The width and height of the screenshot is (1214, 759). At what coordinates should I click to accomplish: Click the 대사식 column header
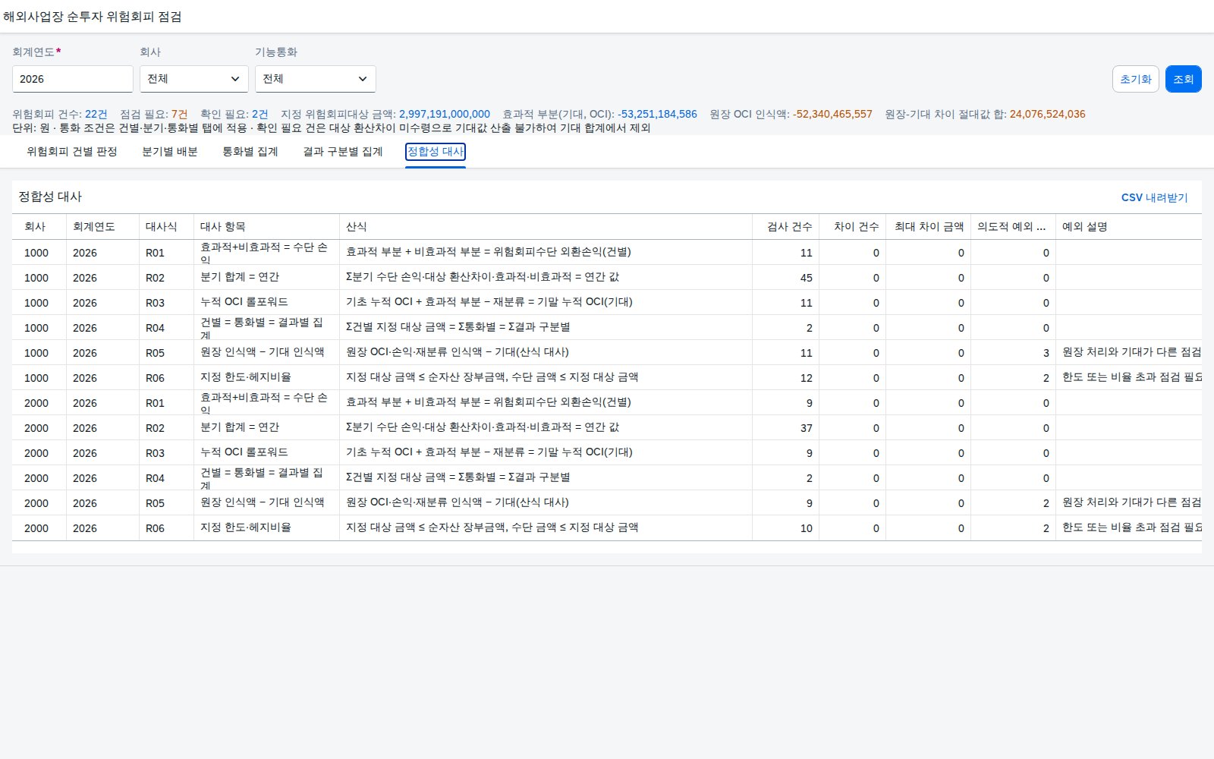[167, 227]
